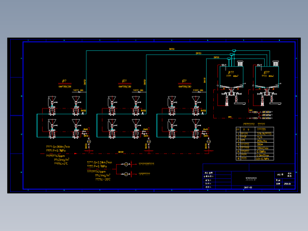Select the rightmost storage silo
Screen dimensions: 308x231
tap(267, 76)
